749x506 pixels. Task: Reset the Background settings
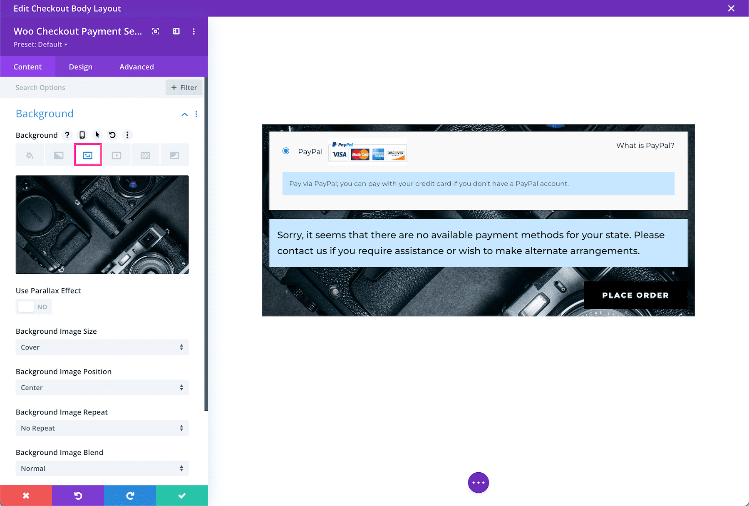click(112, 135)
